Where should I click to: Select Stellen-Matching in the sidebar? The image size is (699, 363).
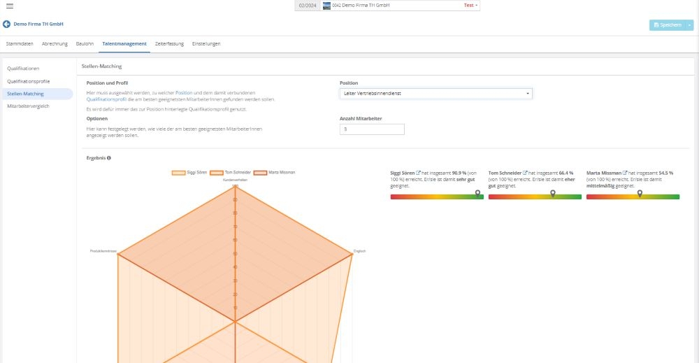[x=38, y=94]
